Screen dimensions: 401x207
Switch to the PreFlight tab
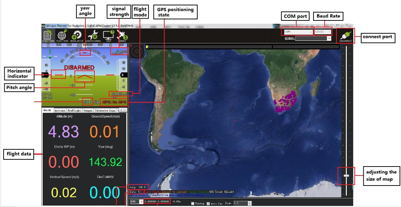(x=74, y=110)
